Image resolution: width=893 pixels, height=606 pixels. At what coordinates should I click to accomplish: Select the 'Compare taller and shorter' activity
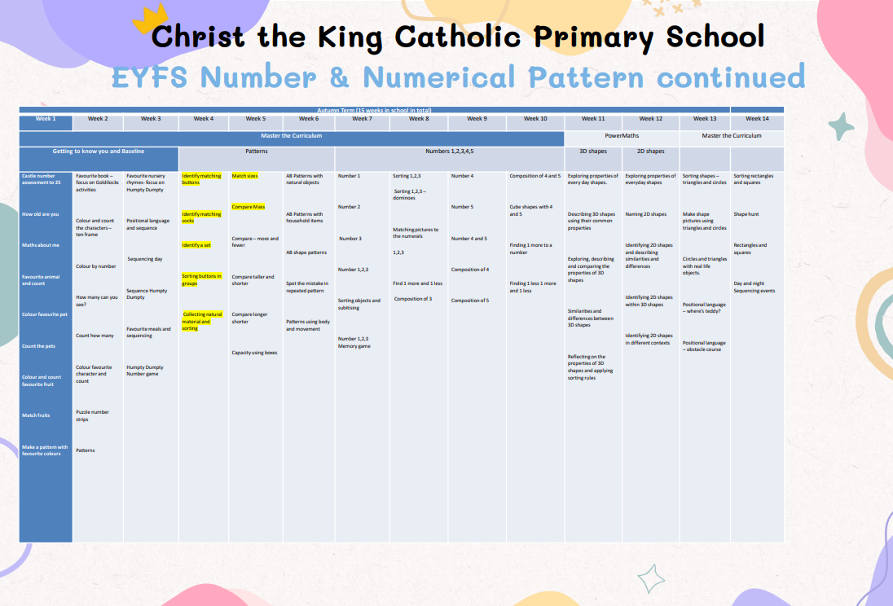tap(253, 280)
